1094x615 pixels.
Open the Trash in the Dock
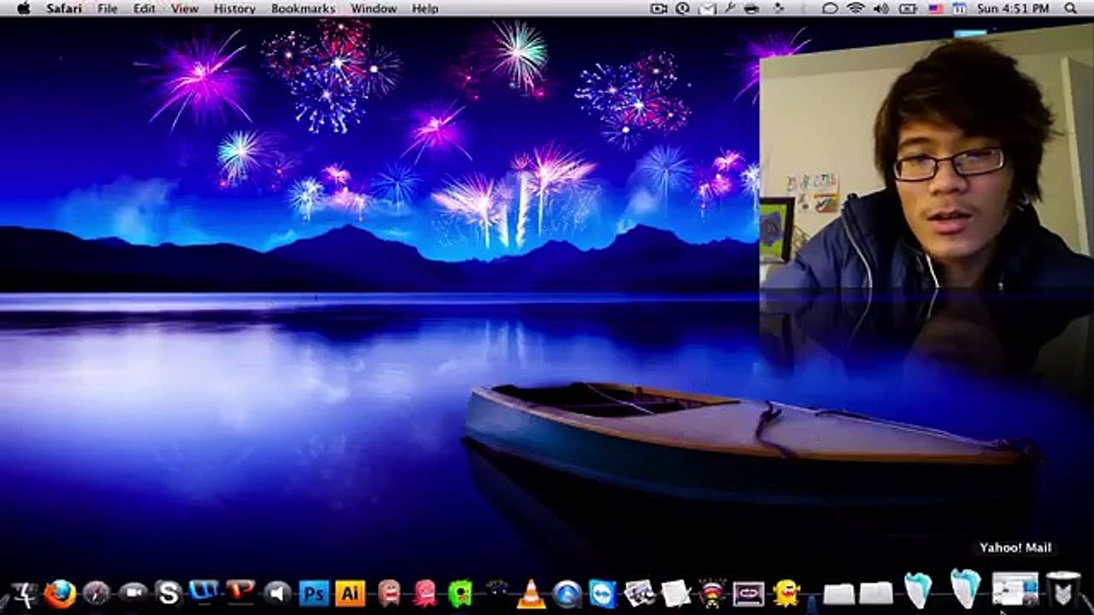pyautogui.click(x=1063, y=589)
